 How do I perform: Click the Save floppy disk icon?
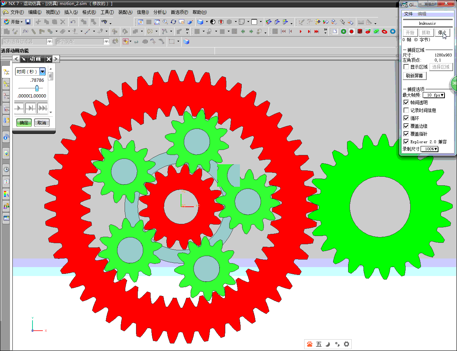(28, 22)
